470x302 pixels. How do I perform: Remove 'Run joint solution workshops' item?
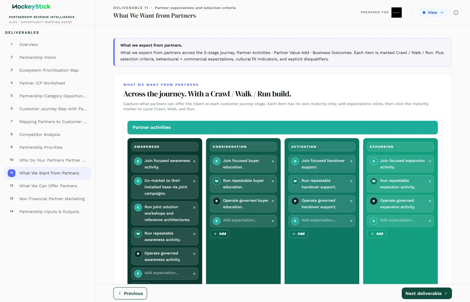tap(194, 207)
